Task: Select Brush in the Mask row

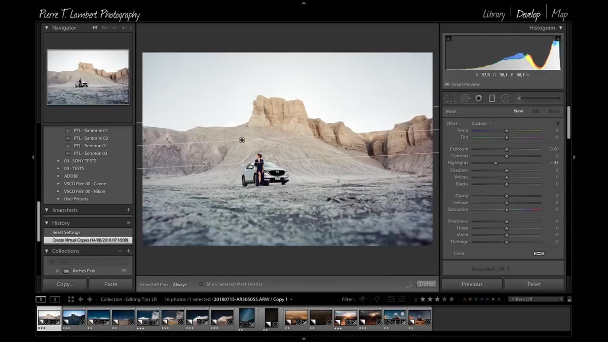Action: (x=554, y=111)
